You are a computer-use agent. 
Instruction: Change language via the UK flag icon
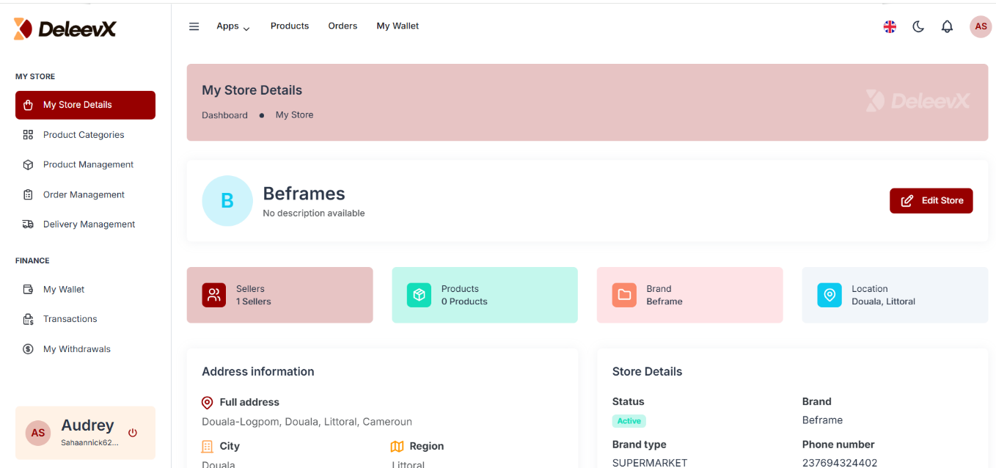[890, 26]
